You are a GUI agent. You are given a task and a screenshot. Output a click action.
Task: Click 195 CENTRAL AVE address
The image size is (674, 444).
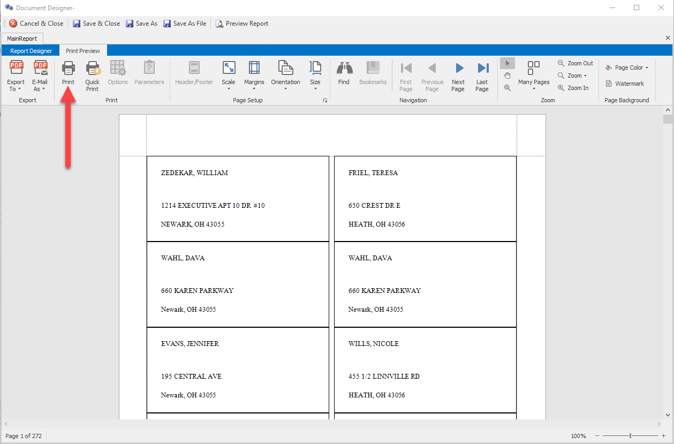(x=191, y=377)
